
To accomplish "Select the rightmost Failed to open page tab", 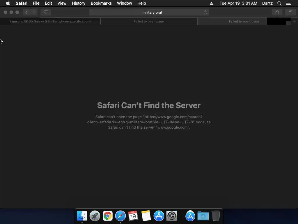I will coord(244,21).
